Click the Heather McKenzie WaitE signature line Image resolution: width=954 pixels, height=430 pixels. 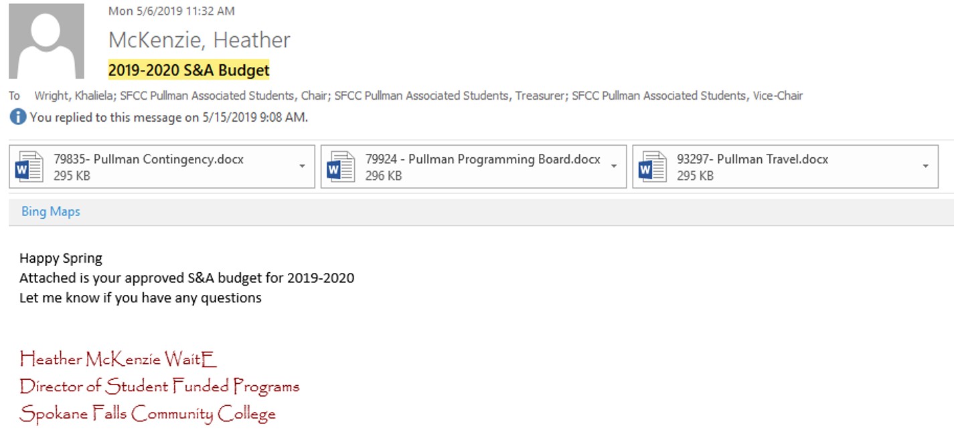118,359
